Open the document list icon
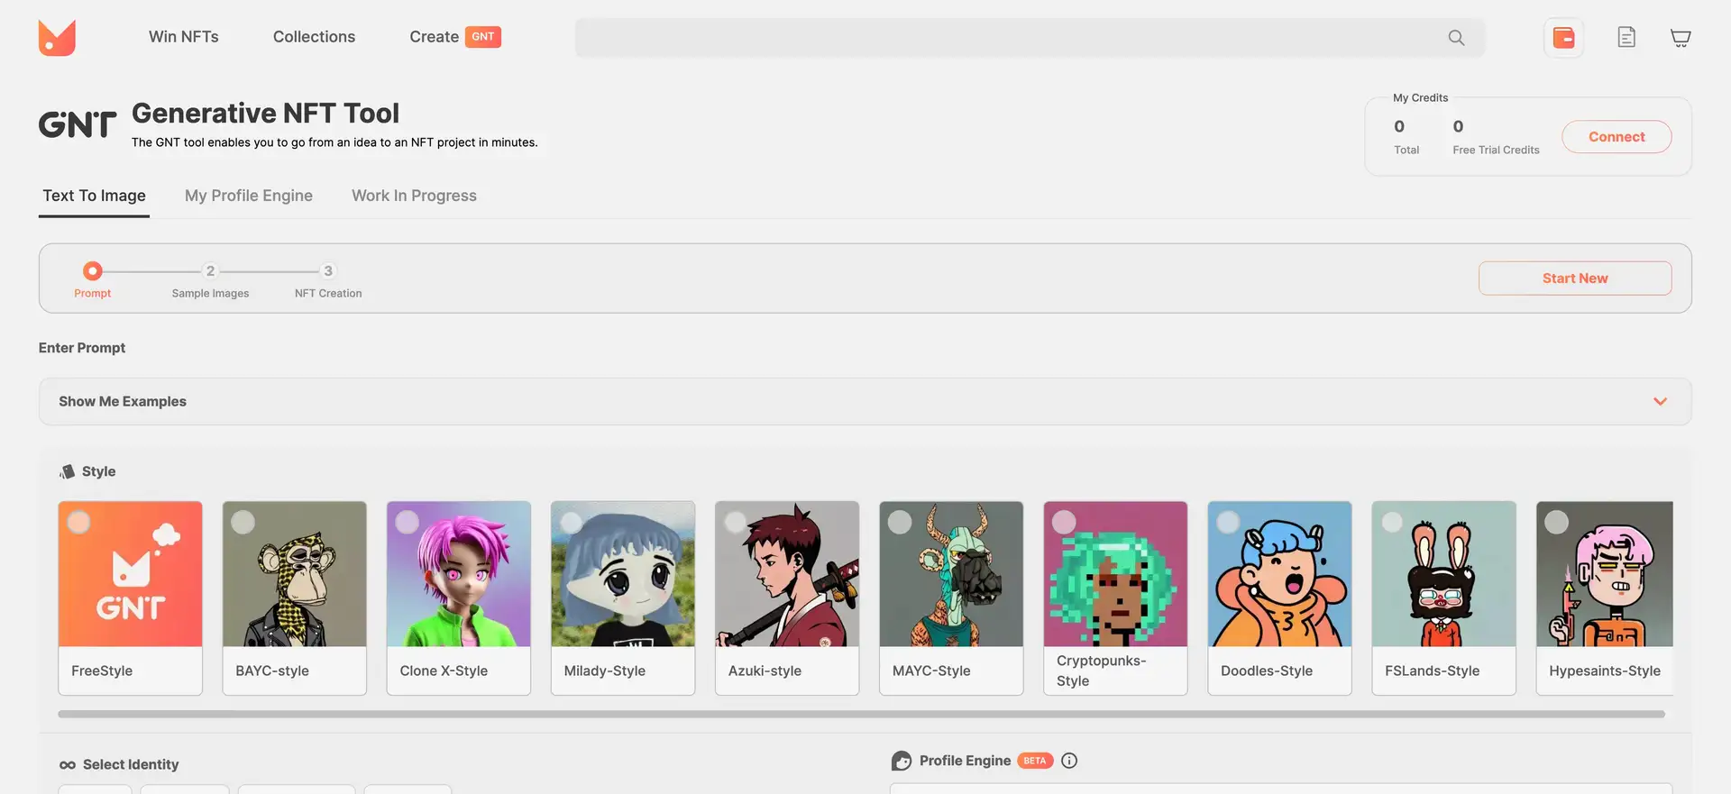This screenshot has height=794, width=1731. click(x=1626, y=38)
